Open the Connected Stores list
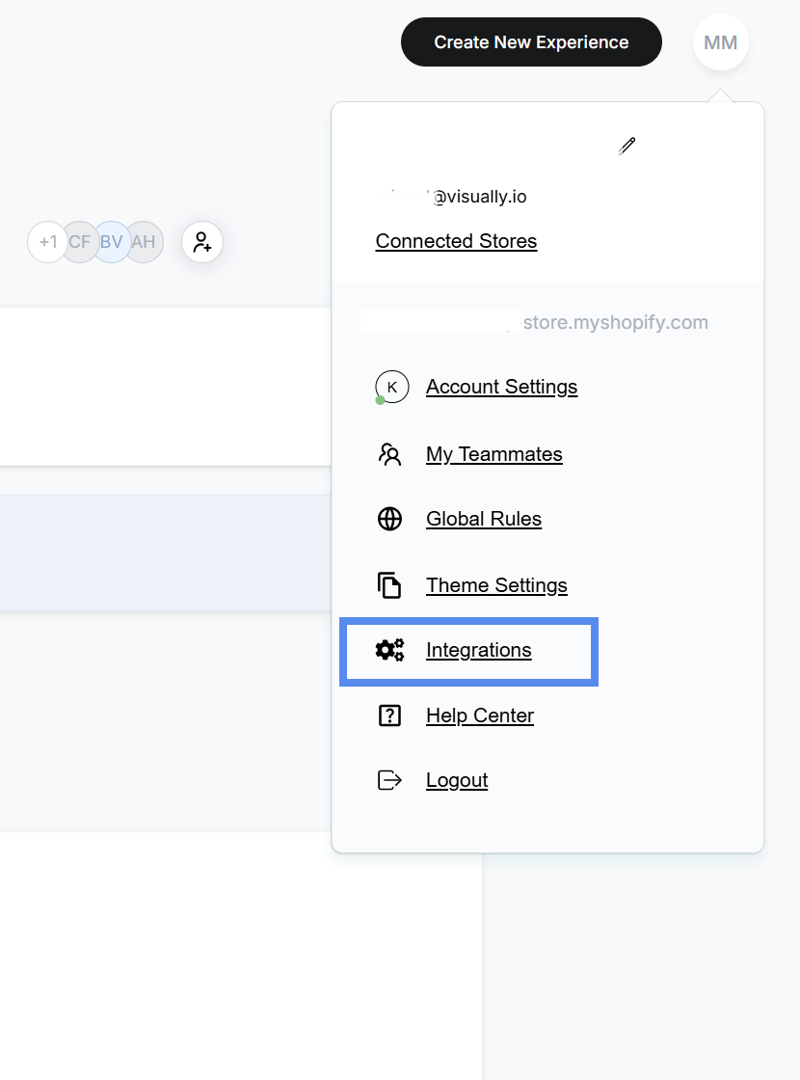 pos(456,241)
